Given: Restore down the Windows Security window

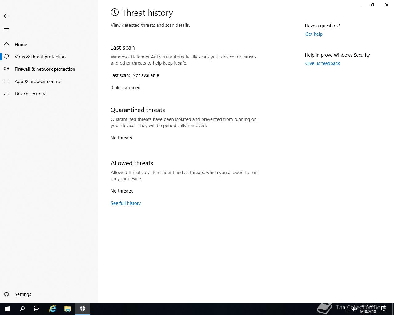Looking at the screenshot, I should pyautogui.click(x=373, y=5).
